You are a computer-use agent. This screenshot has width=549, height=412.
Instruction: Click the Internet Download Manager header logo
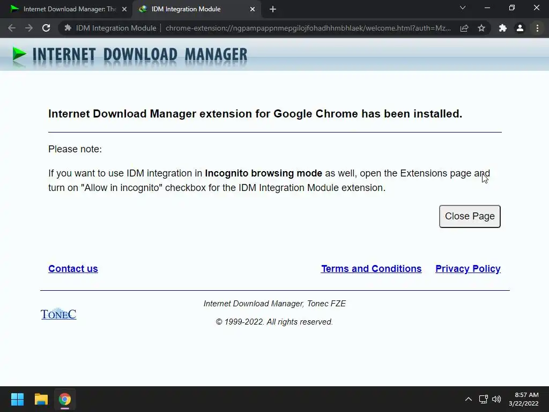coord(130,56)
